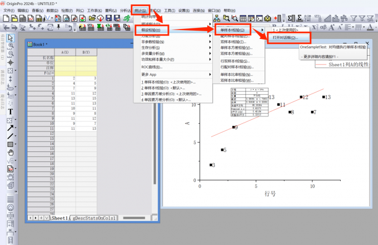Click the 统计(S) menu
Screen dimensions: 378x245
(140, 11)
